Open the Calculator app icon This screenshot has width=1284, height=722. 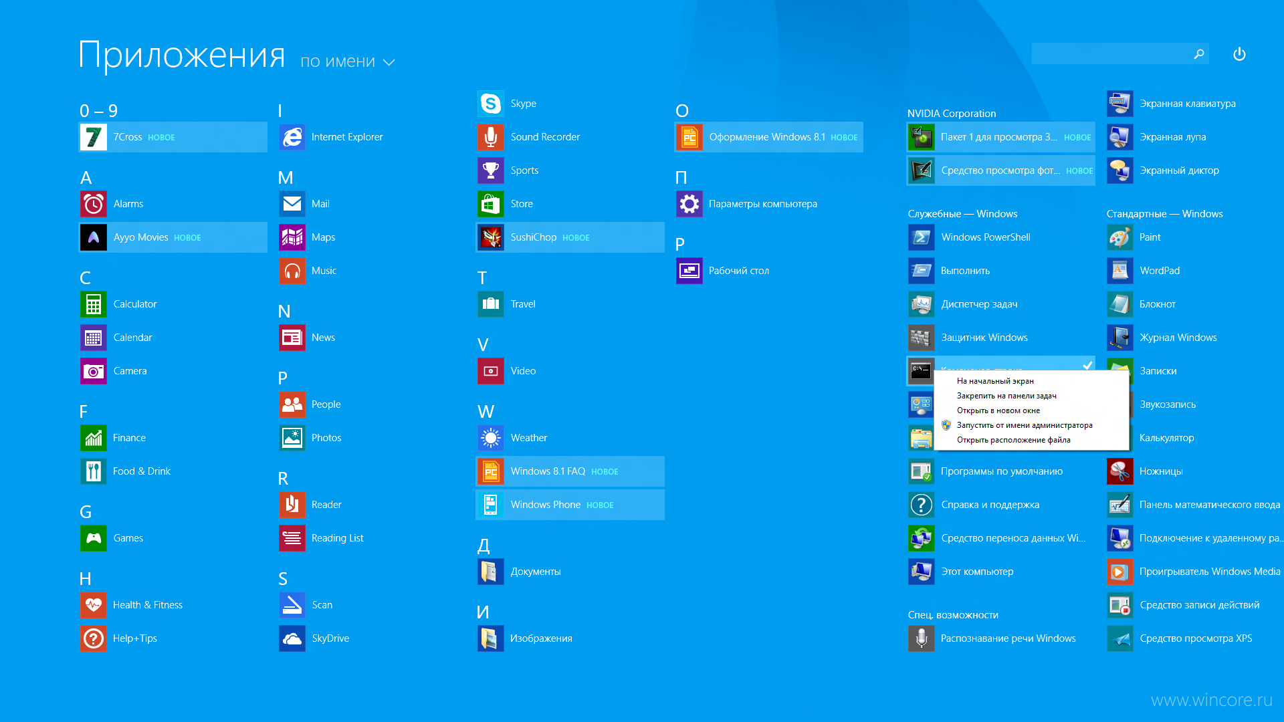tap(94, 304)
